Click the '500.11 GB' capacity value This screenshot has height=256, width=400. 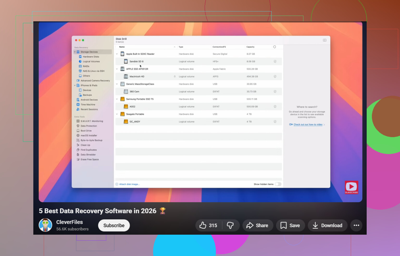(x=252, y=99)
